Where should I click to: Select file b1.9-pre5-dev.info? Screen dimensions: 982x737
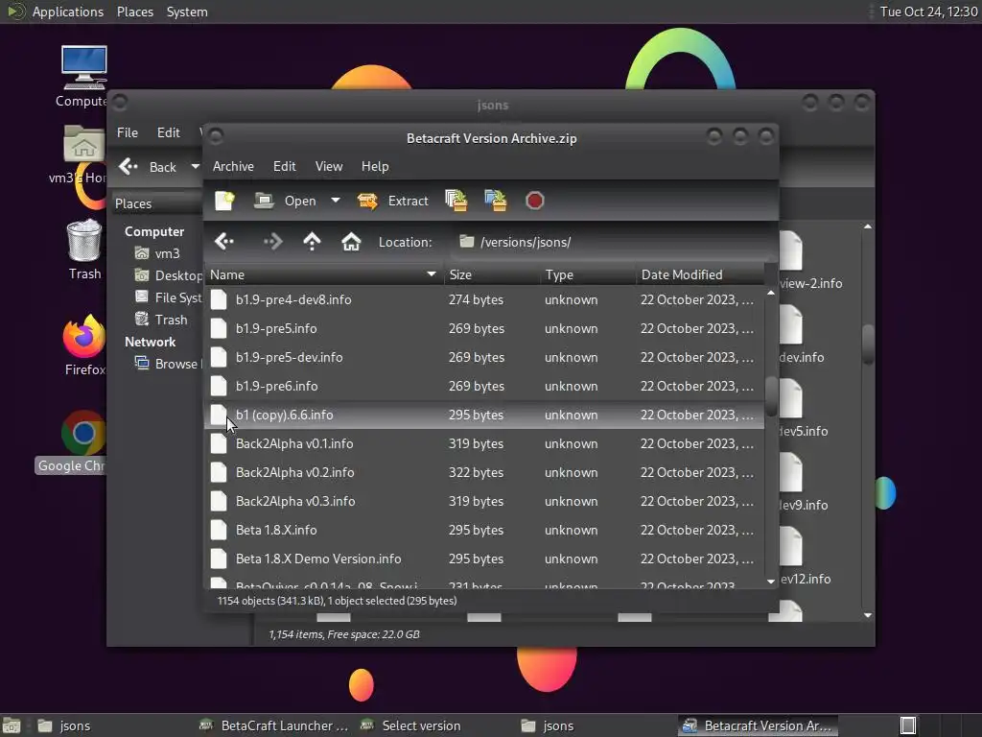[x=484, y=357]
